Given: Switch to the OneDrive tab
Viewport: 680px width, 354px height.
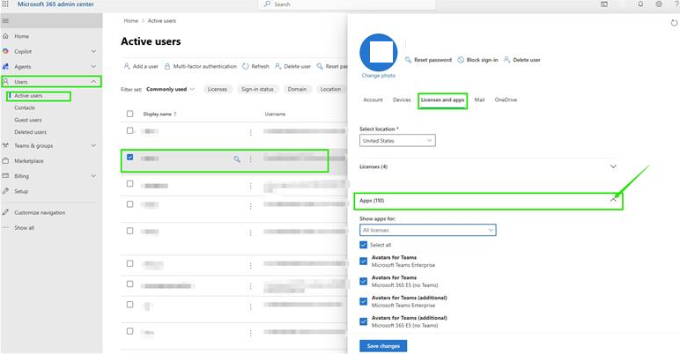Looking at the screenshot, I should click(x=506, y=100).
